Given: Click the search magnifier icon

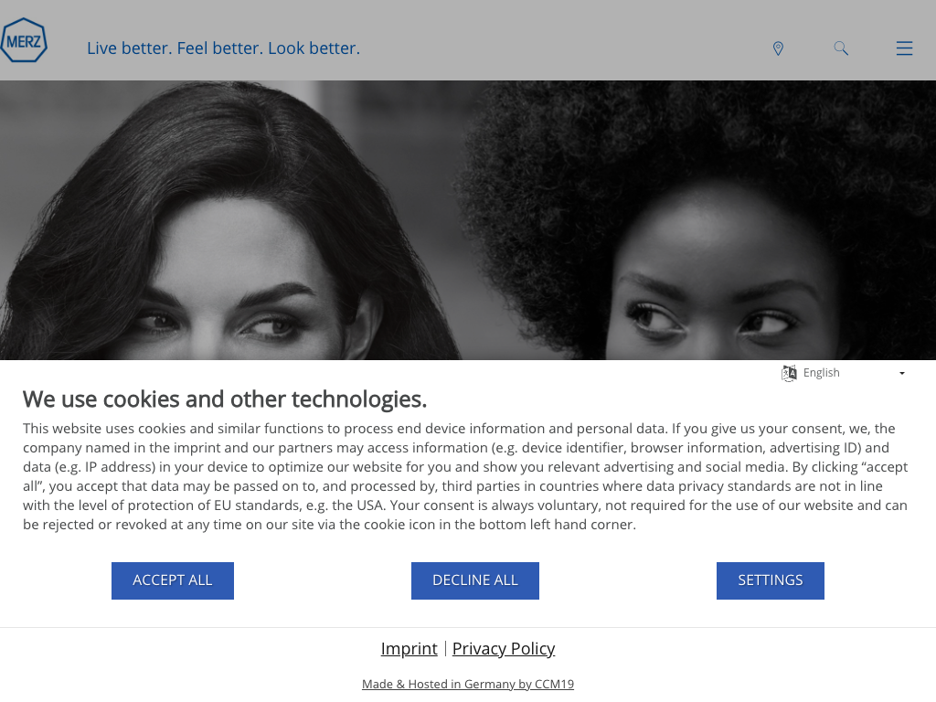Looking at the screenshot, I should [841, 48].
